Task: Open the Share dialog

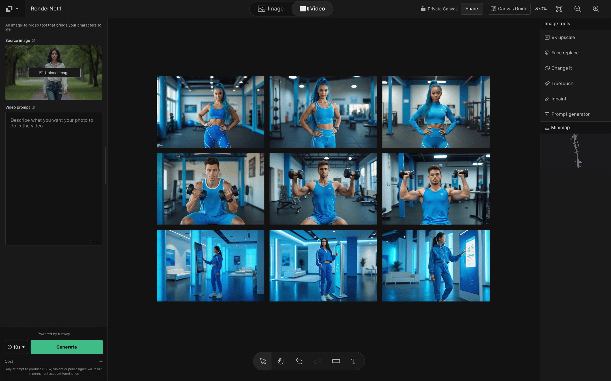Action: pyautogui.click(x=472, y=9)
